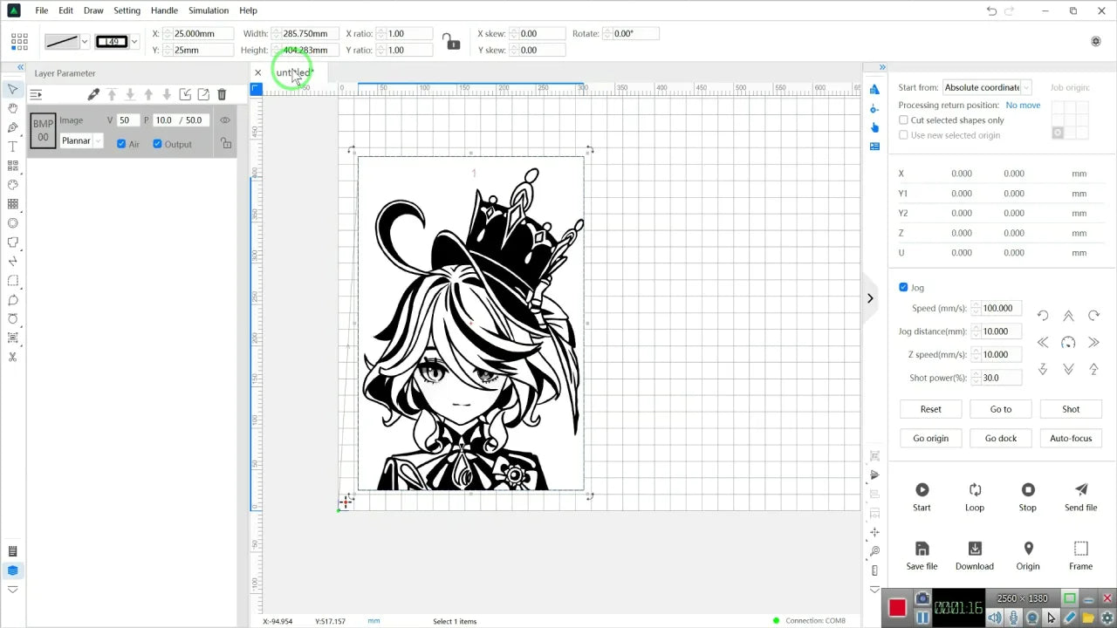Open the Help menu
Screen dimensions: 1117x628
point(248,10)
